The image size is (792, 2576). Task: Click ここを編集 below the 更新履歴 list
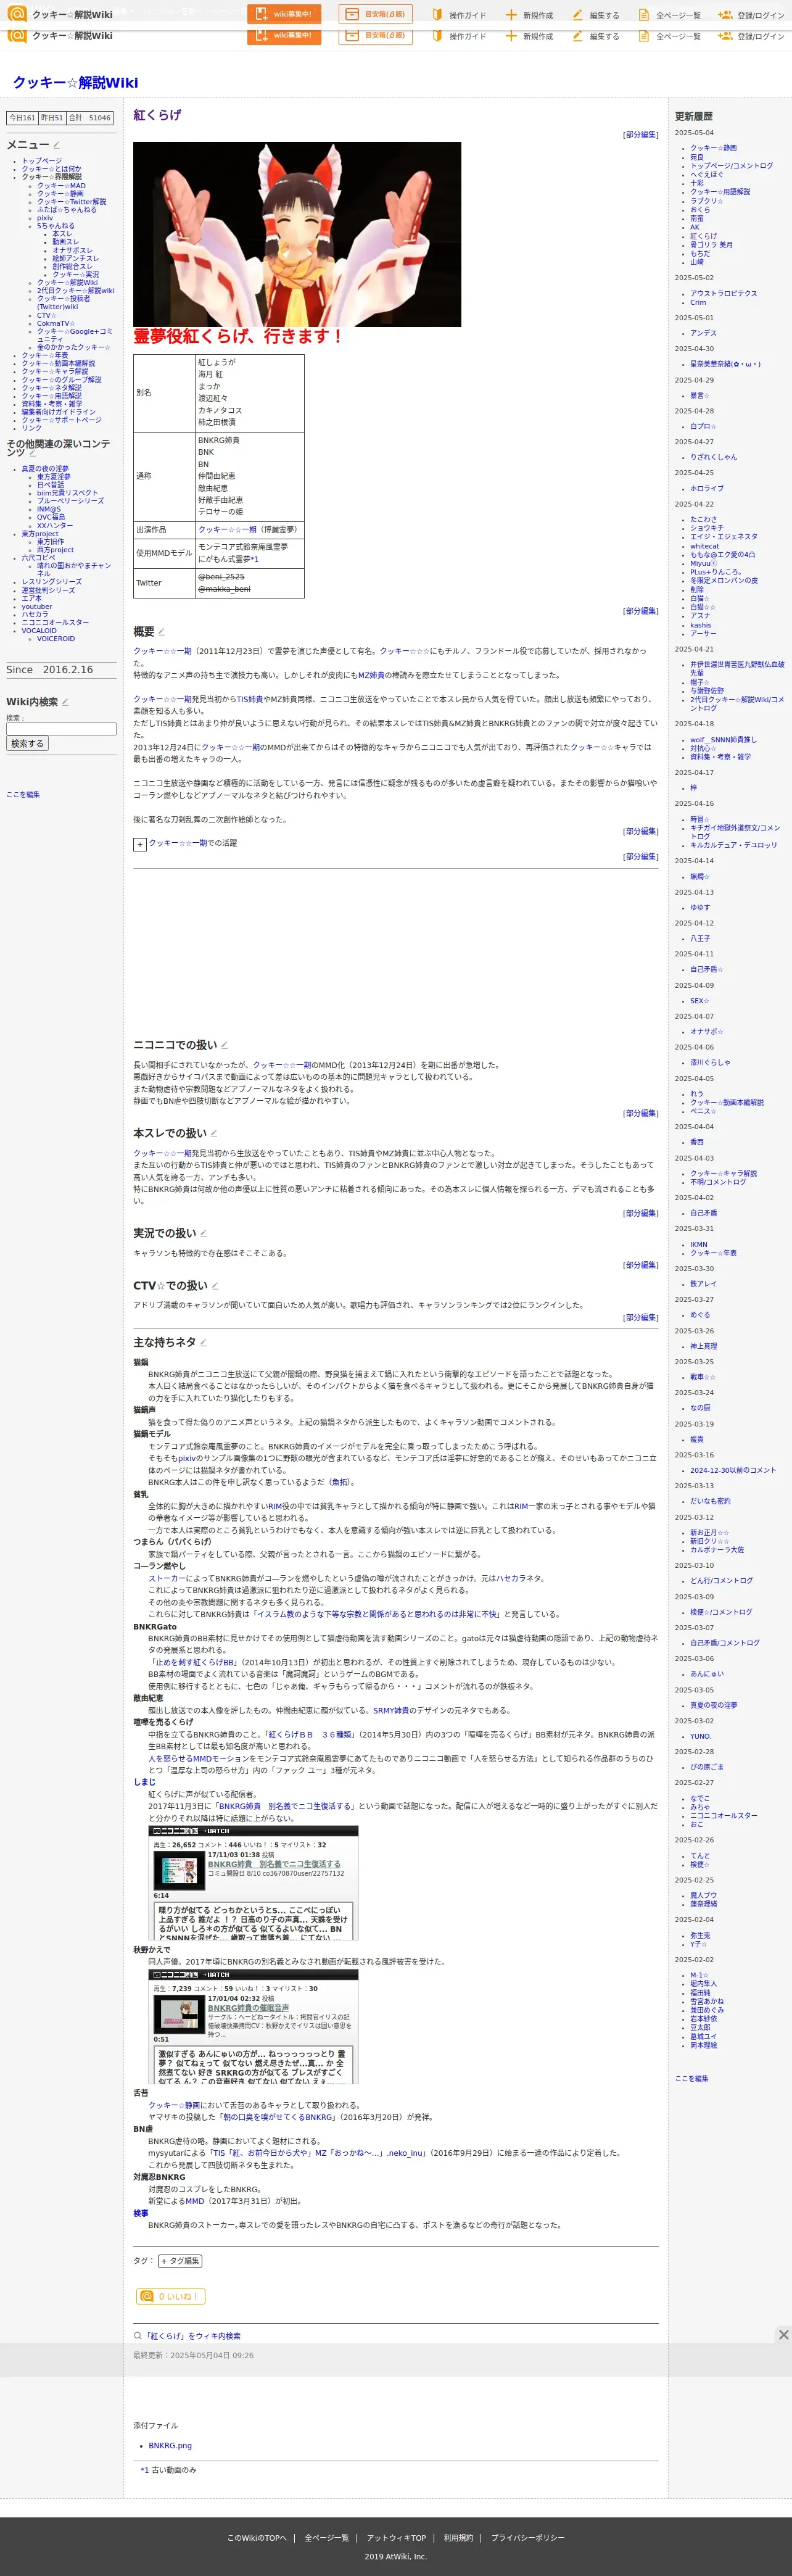coord(691,2078)
